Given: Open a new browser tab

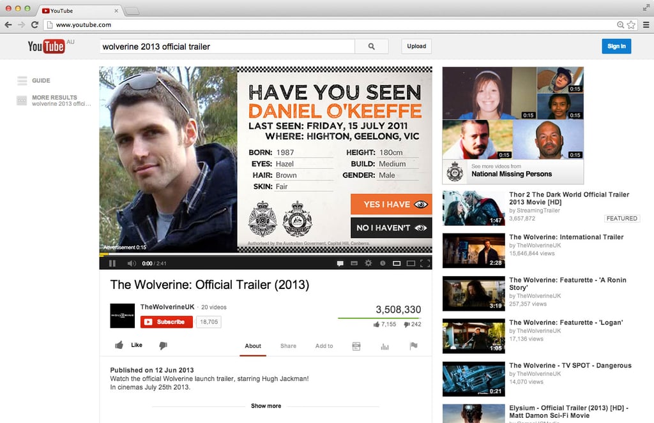Looking at the screenshot, I should [x=132, y=11].
